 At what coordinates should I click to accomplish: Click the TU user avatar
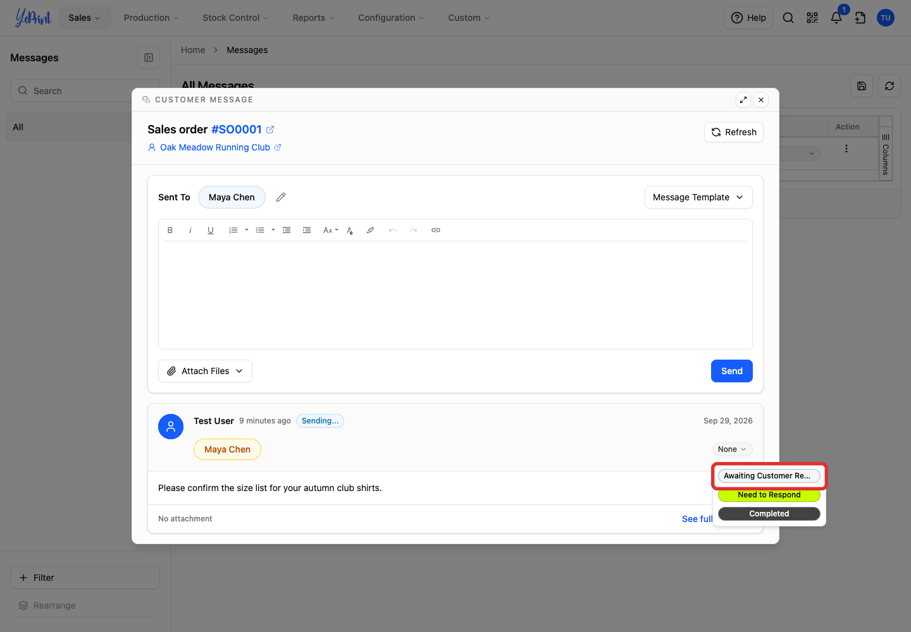(x=886, y=18)
